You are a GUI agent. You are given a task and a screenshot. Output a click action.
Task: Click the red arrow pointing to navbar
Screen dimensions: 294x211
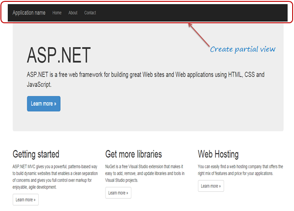[x=199, y=34]
